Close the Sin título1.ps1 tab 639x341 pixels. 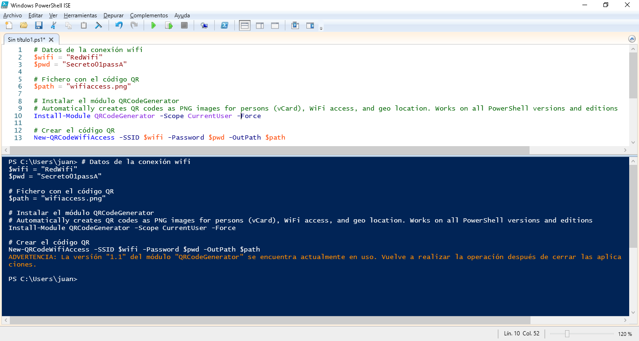[x=51, y=40]
